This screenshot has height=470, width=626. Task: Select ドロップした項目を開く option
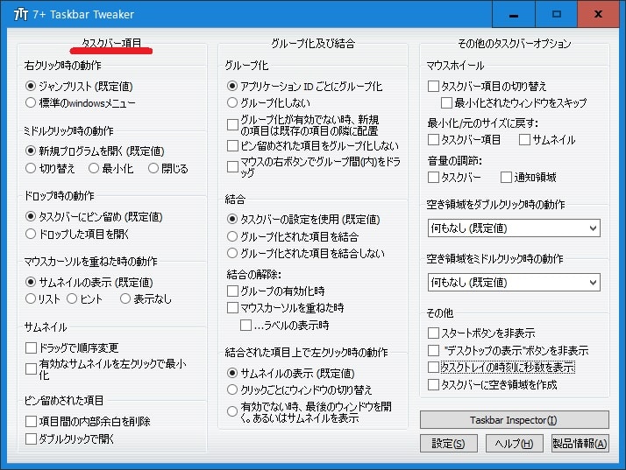pos(31,234)
